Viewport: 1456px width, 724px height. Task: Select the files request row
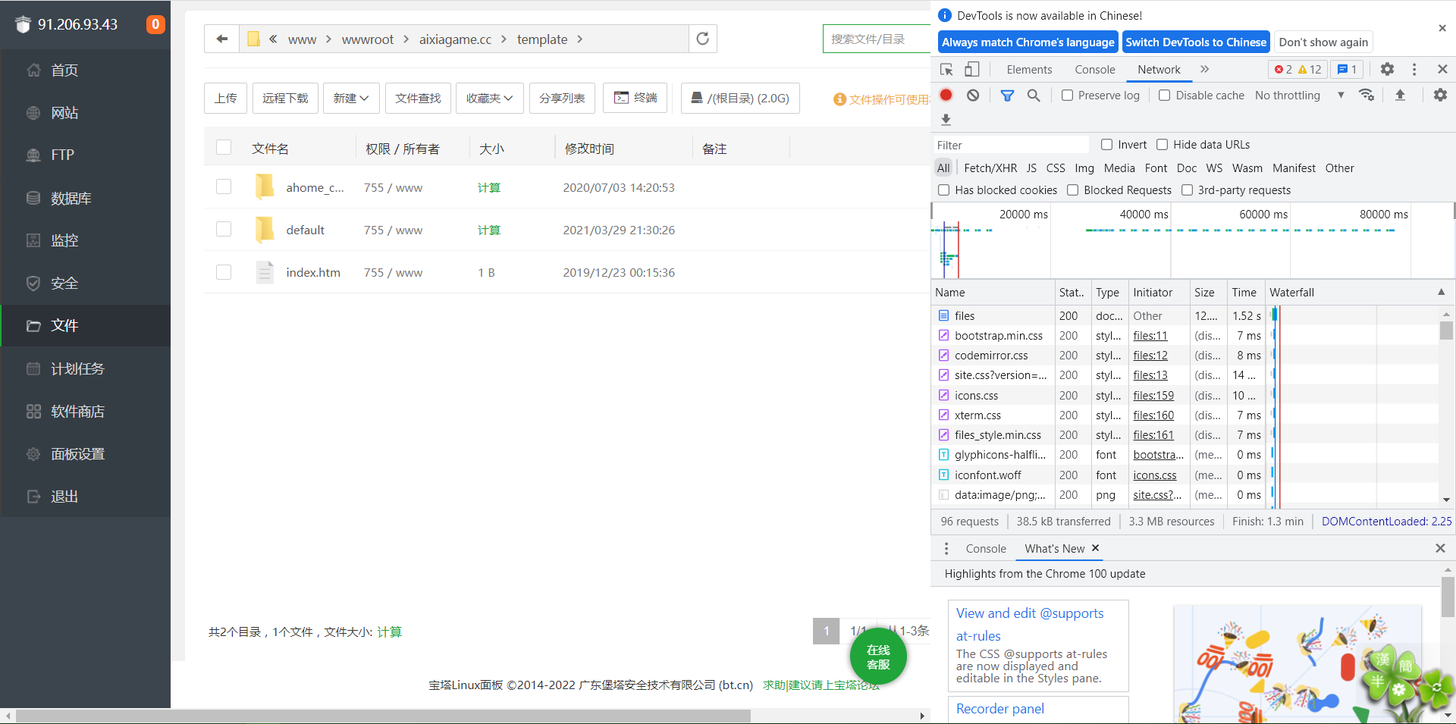click(1184, 315)
